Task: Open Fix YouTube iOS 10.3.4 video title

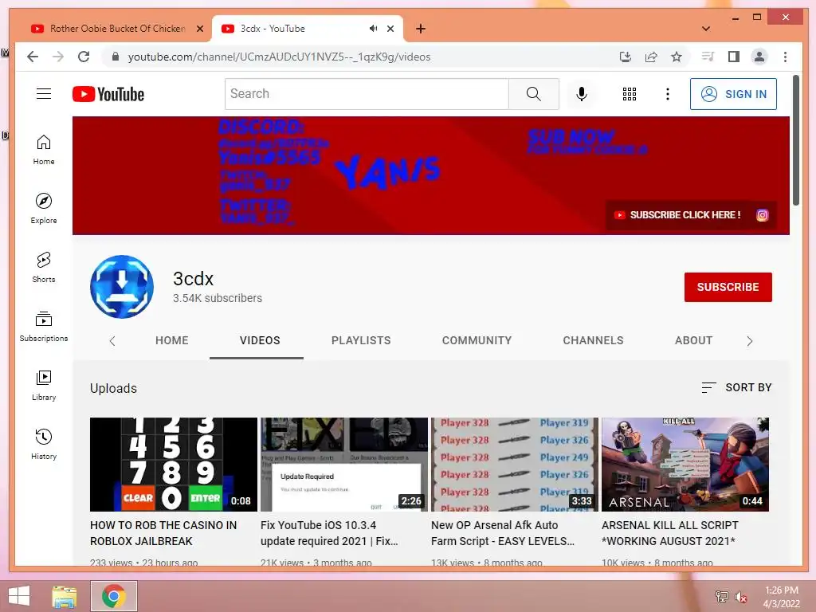Action: (329, 533)
